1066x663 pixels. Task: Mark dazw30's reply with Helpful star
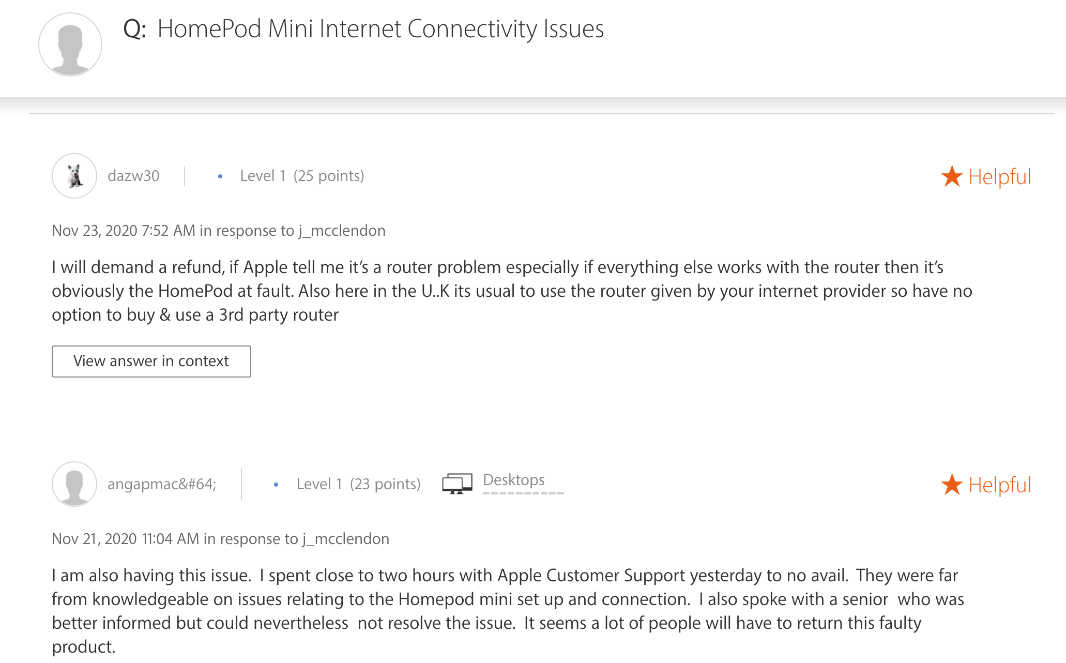952,176
